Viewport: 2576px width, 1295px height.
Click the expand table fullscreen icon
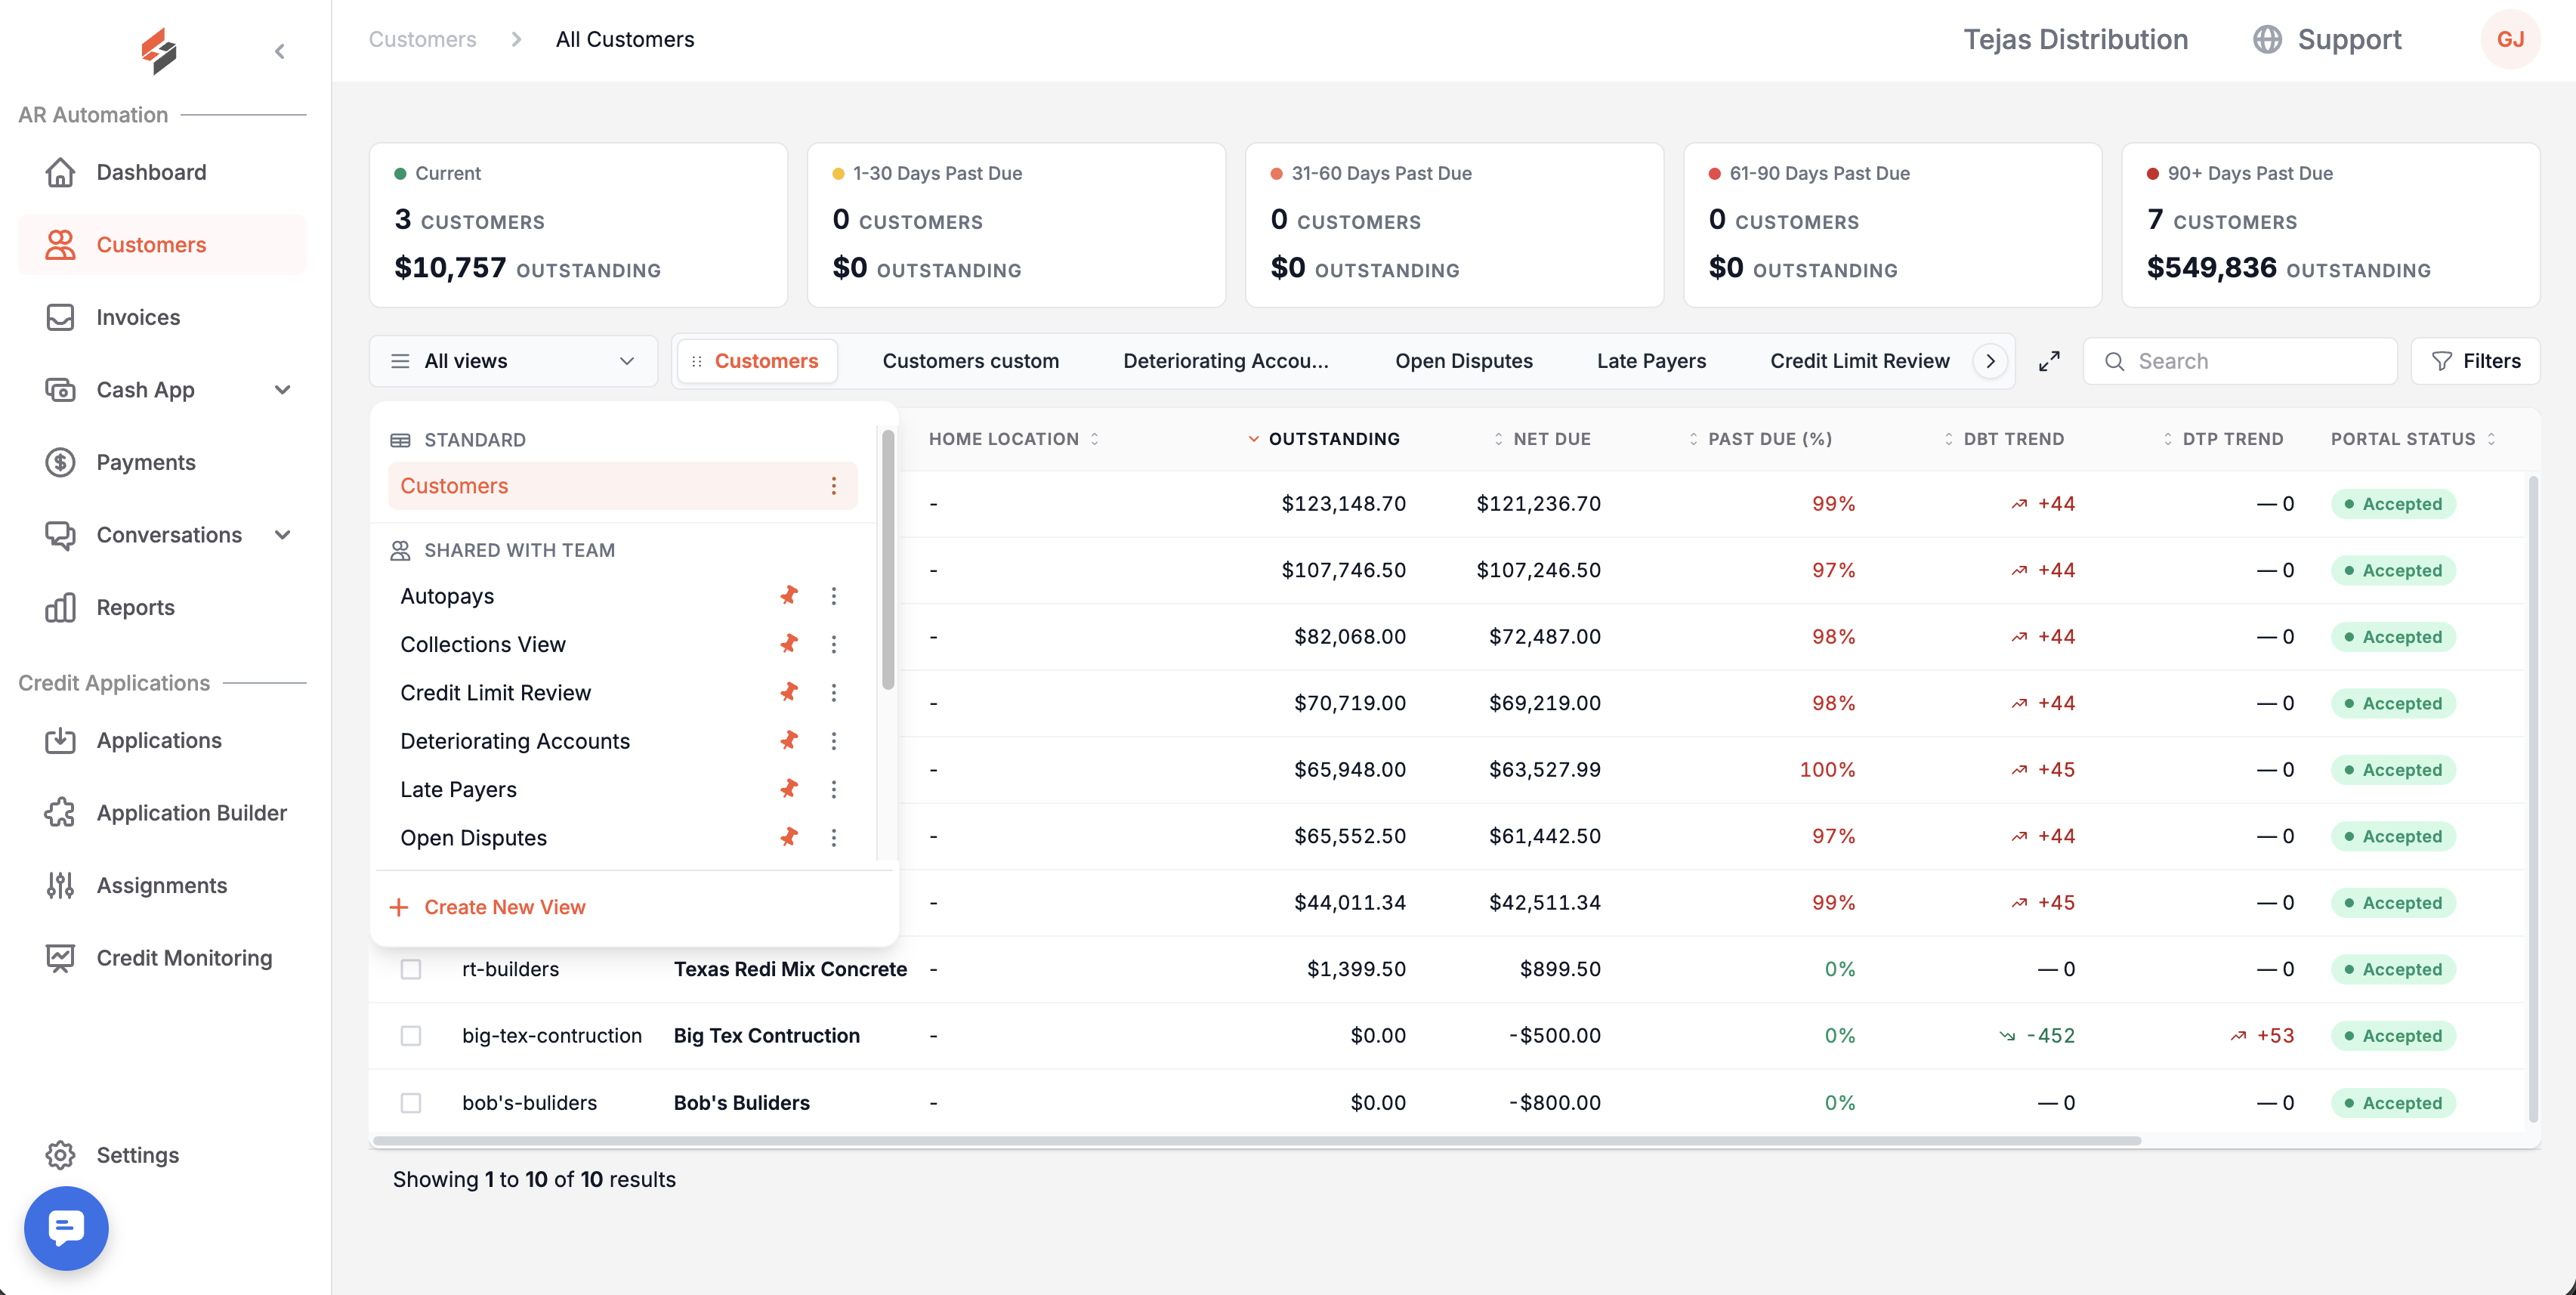point(2049,361)
